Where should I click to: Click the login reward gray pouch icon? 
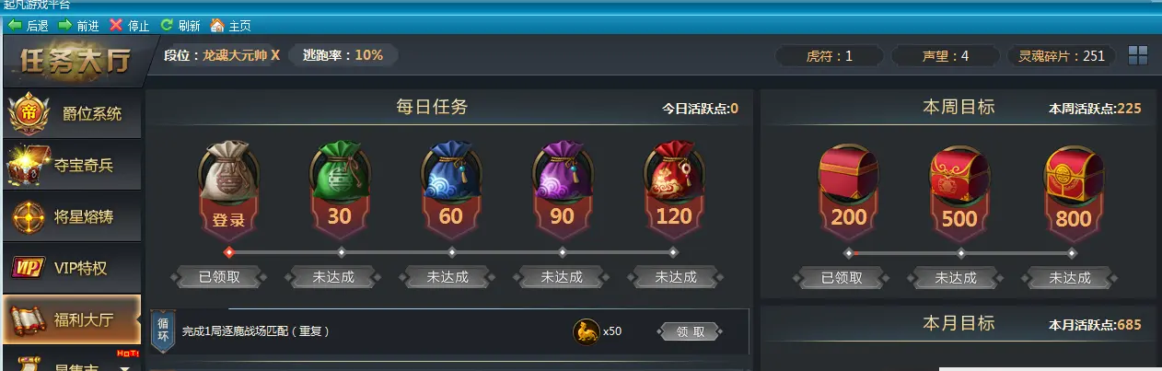[228, 172]
